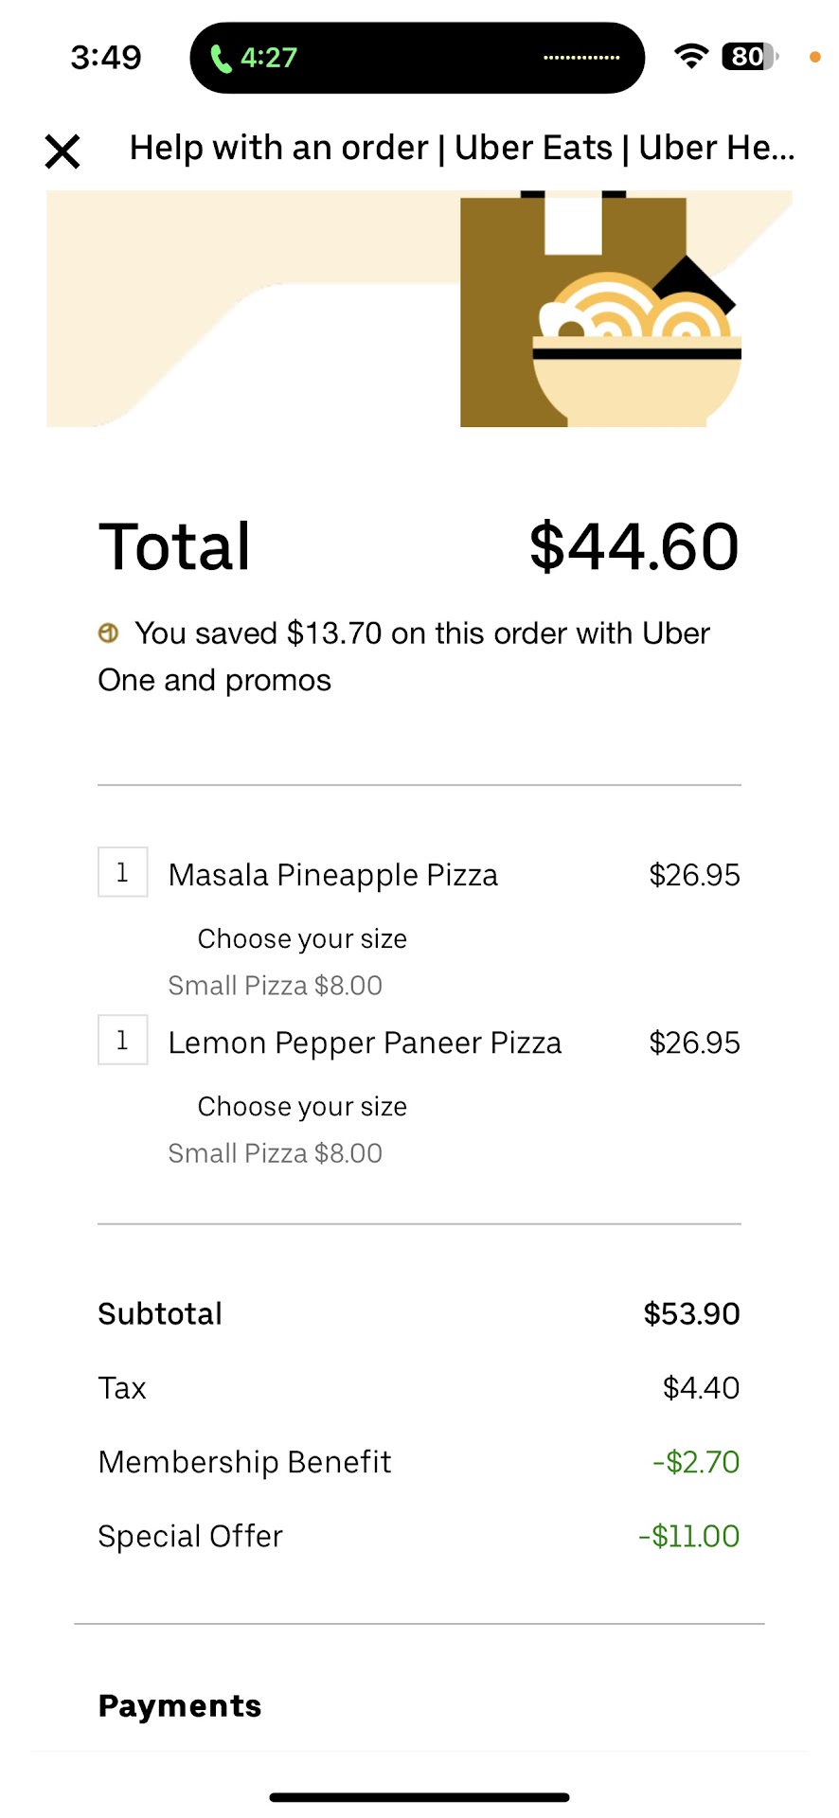Select the Masala Pineapple Pizza item
This screenshot has width=839, height=1818.
coord(333,875)
